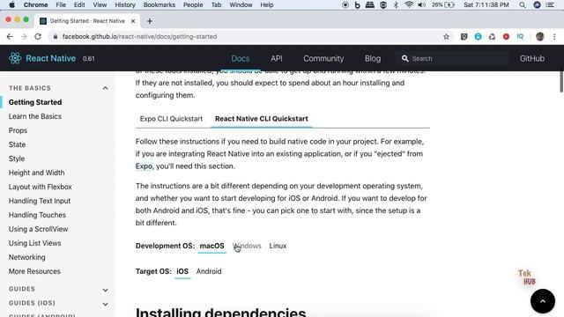Open Style doc in sidebar
Viewport: 564px width, 317px height.
tap(17, 158)
